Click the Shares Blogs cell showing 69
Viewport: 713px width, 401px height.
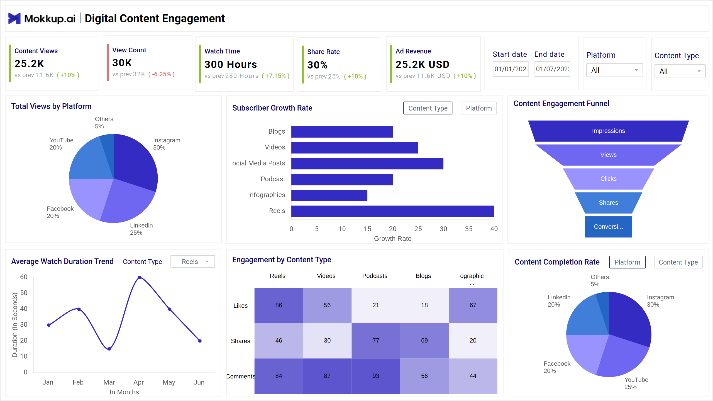coord(424,341)
